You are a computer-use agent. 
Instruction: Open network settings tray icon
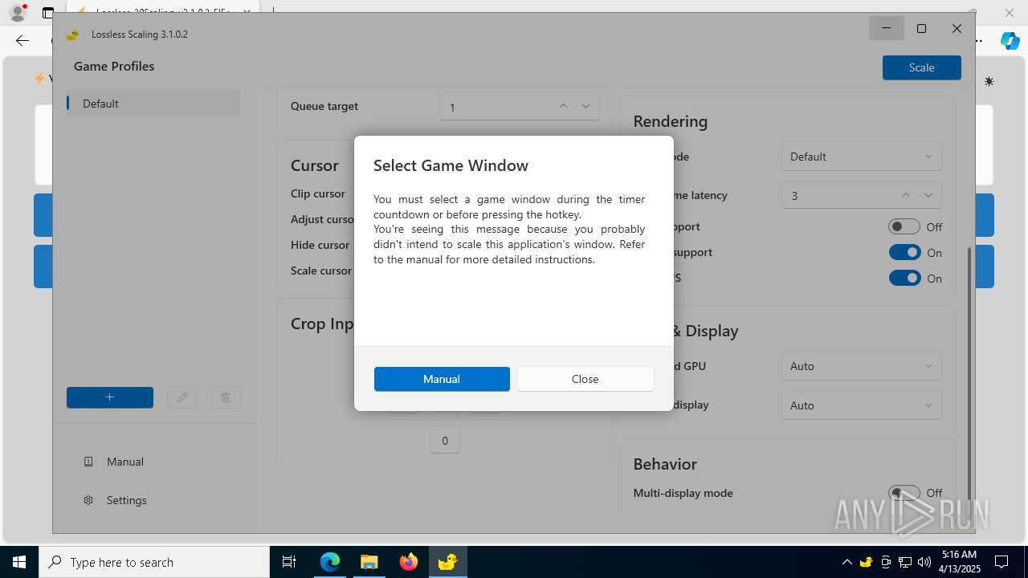click(x=905, y=562)
